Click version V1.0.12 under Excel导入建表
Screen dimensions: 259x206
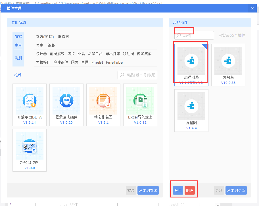[x=140, y=122]
